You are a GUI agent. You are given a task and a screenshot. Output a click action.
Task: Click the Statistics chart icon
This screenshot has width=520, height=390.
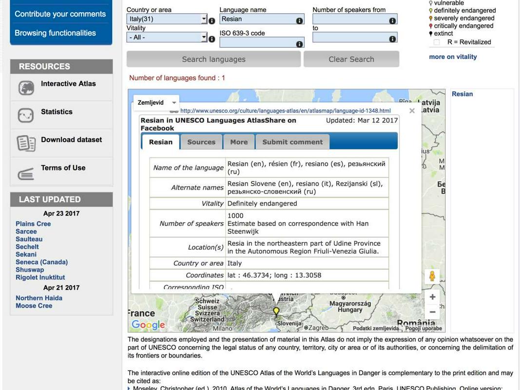(x=26, y=116)
